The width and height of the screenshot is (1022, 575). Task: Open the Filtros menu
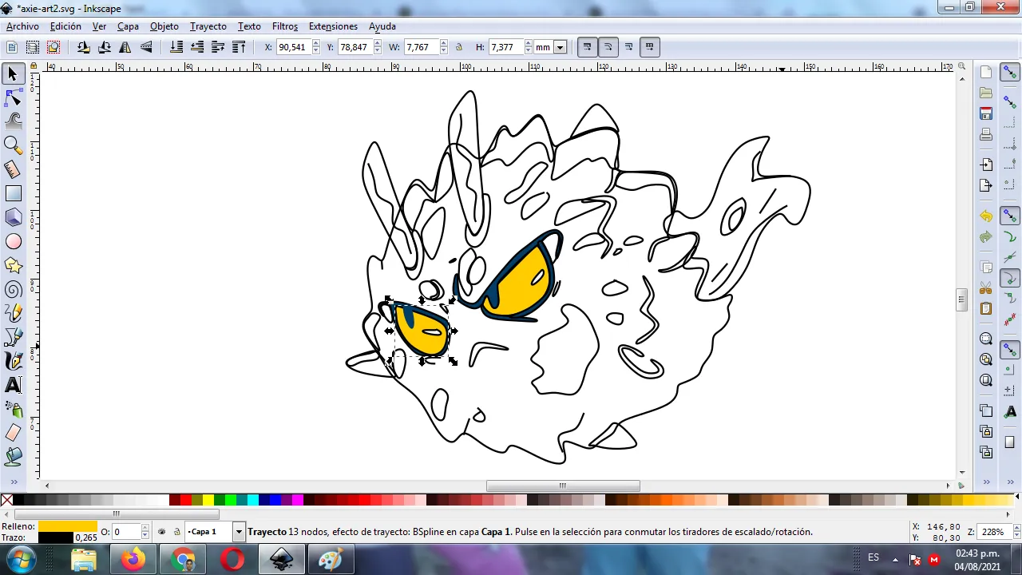tap(285, 26)
